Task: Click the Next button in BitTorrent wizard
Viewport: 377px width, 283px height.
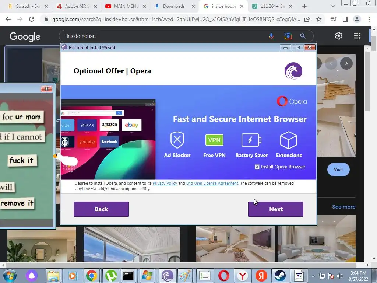Action: (275, 209)
